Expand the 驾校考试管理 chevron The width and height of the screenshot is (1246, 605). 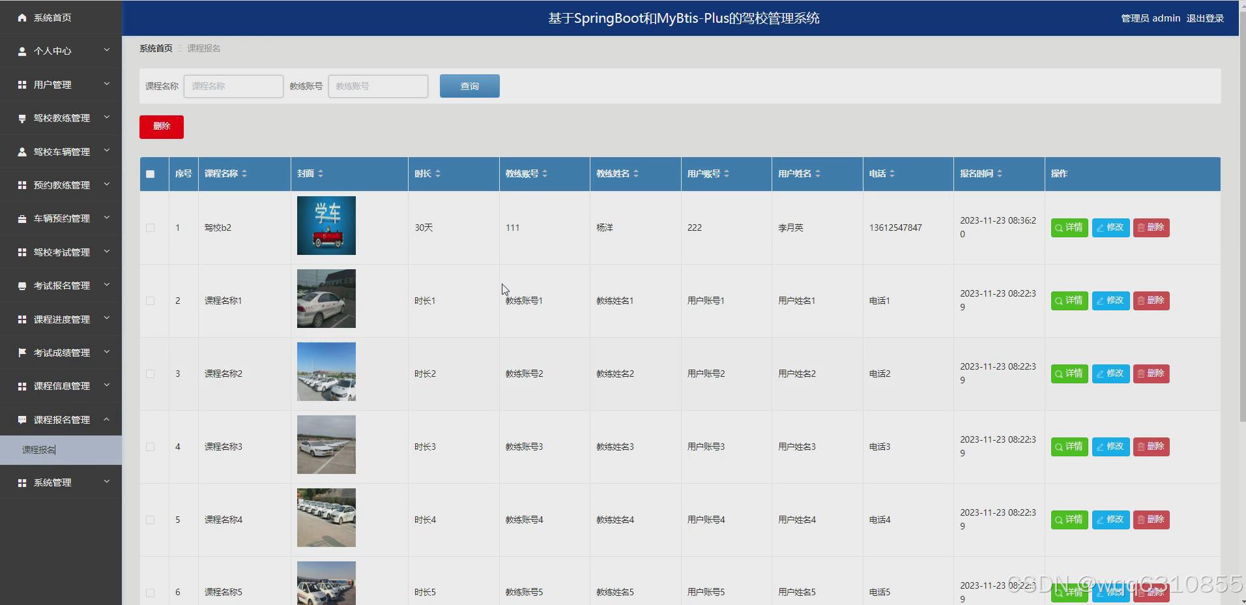pos(107,252)
